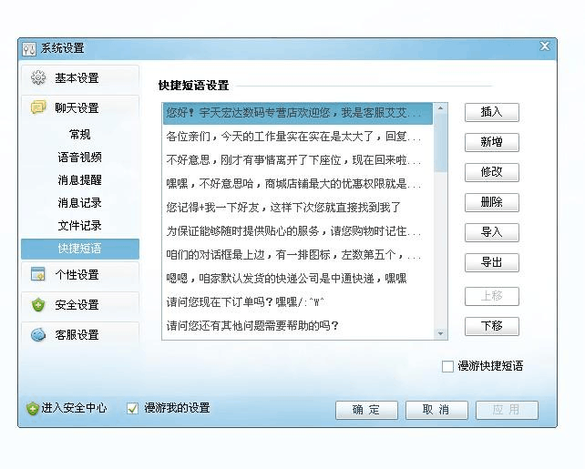Viewport: 585px width, 469px height.
Task: Select phrase '不好意思，刚才有事情离开了'
Action: point(298,160)
